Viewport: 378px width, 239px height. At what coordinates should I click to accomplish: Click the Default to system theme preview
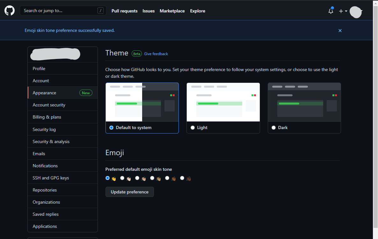point(142,102)
